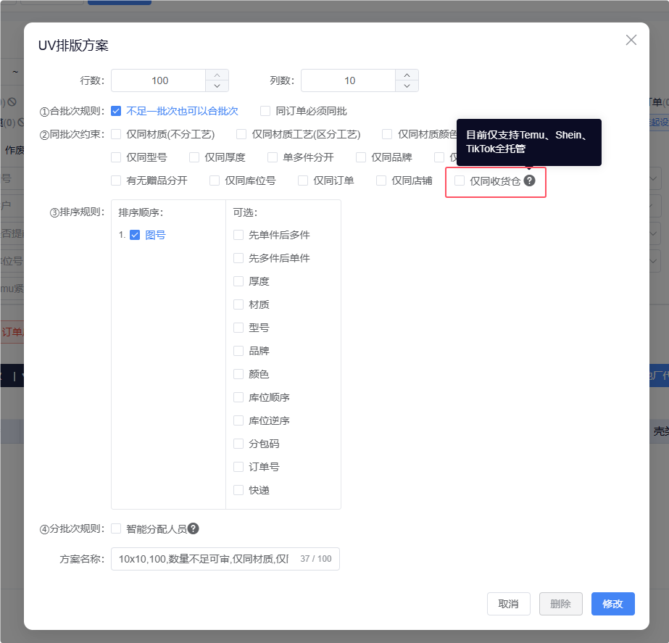
Task: Click the 方案名称 text field
Action: pyautogui.click(x=225, y=559)
